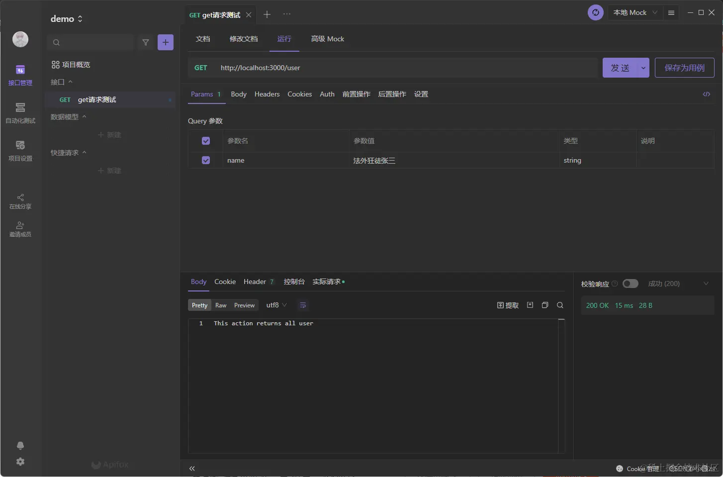Open the Cookies tab
The image size is (723, 477).
click(x=300, y=94)
